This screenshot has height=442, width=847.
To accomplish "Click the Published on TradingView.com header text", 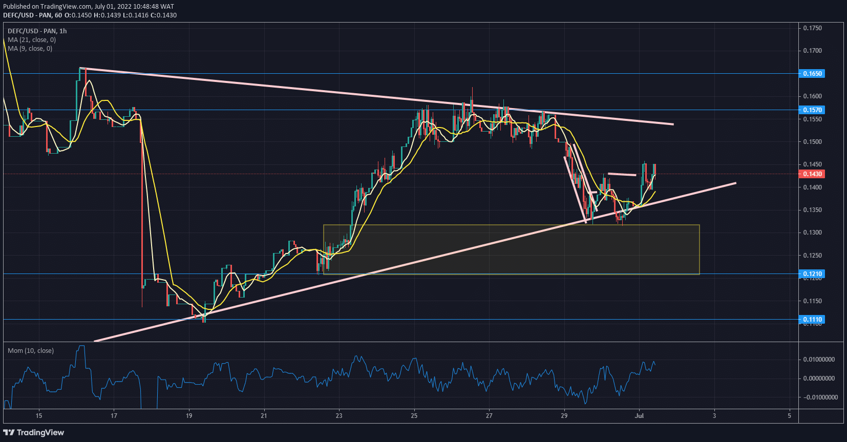I will click(89, 7).
